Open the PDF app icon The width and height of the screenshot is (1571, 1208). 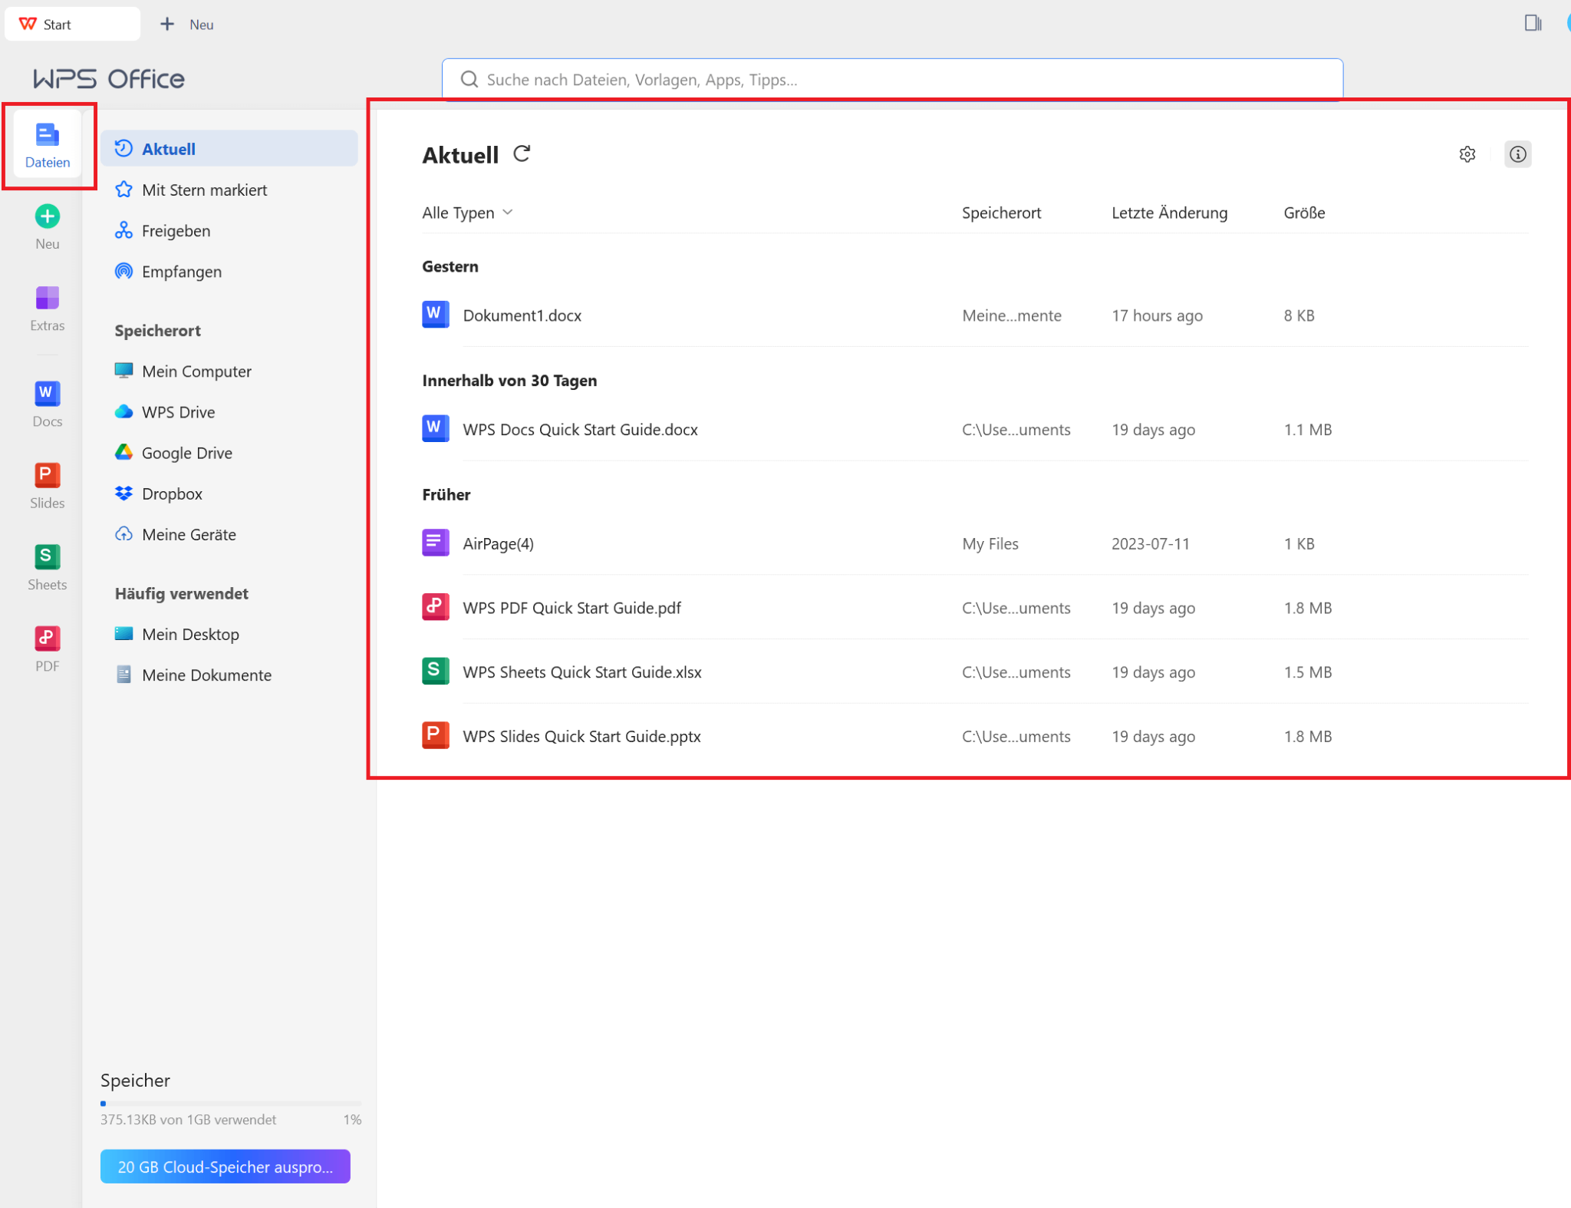click(x=47, y=639)
